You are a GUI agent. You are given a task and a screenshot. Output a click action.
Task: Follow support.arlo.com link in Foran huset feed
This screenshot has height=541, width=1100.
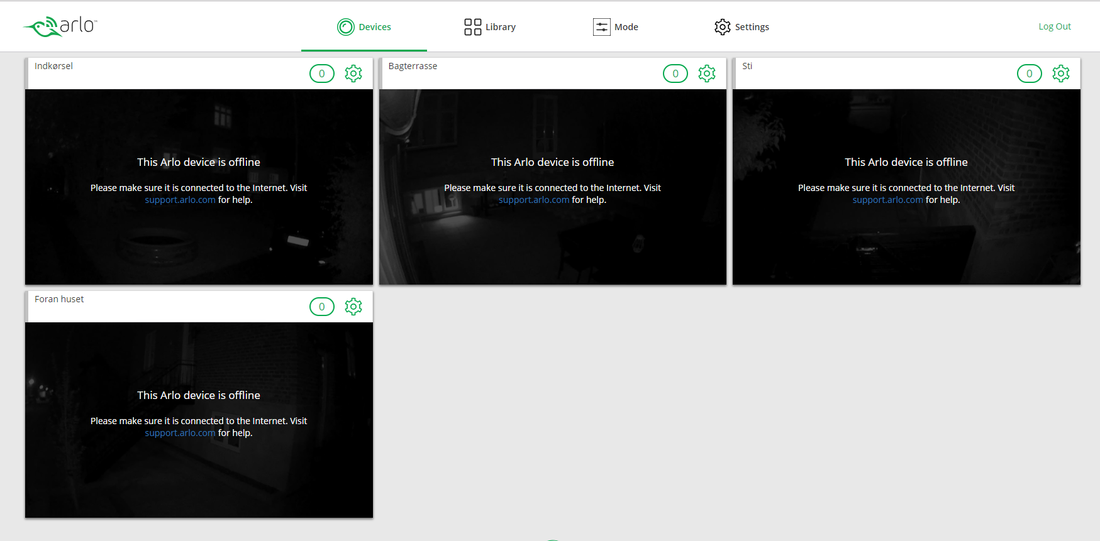180,433
